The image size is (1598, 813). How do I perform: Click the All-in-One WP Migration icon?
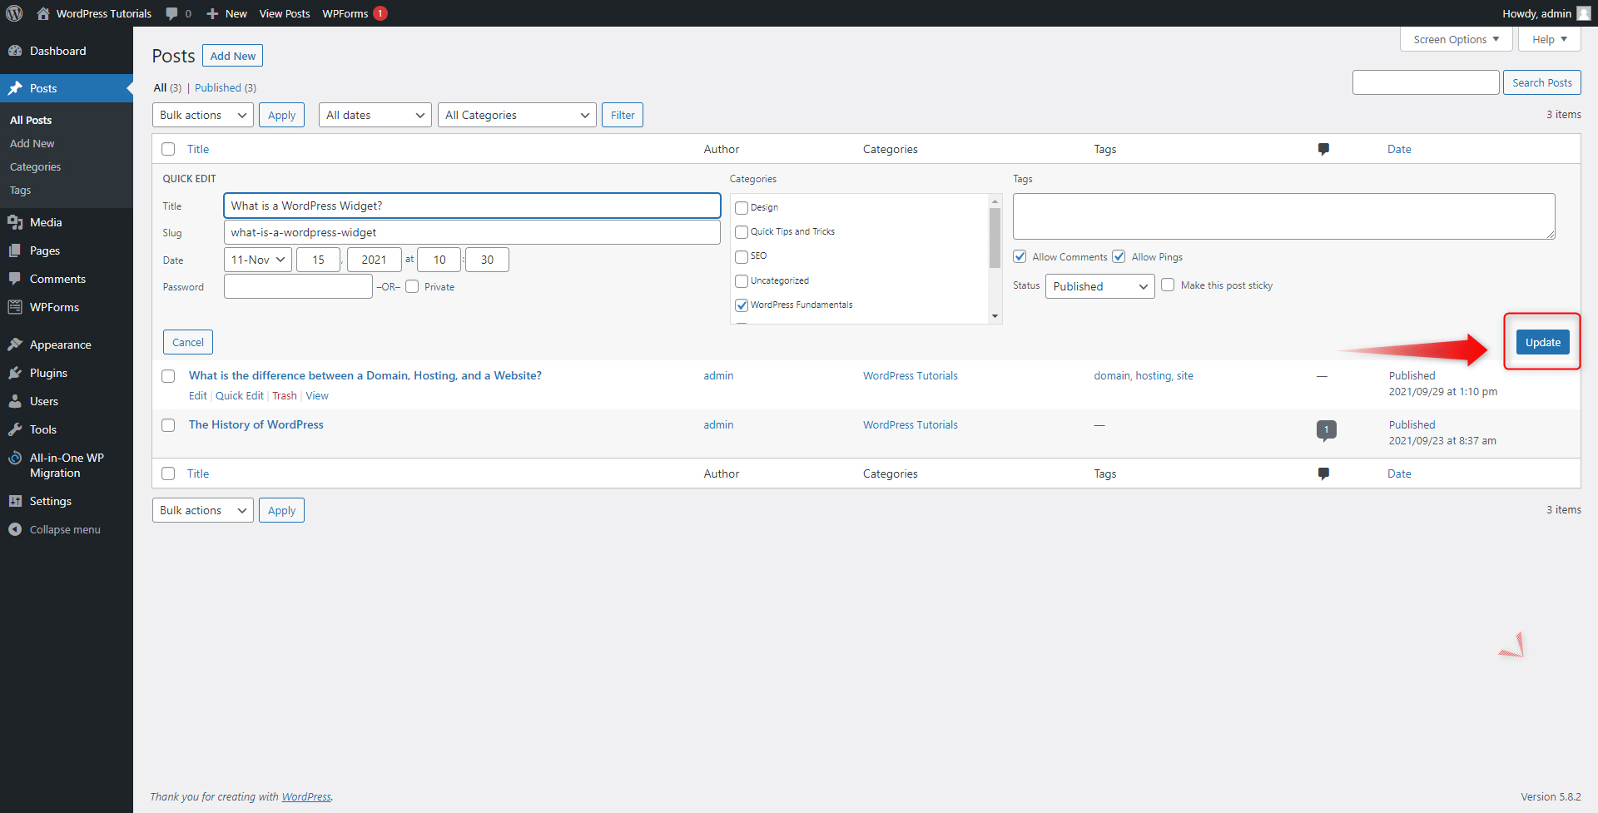click(x=15, y=458)
